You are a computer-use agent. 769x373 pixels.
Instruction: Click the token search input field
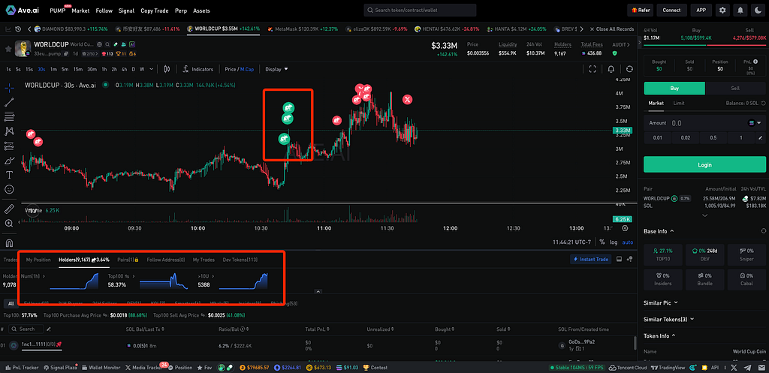tap(420, 10)
